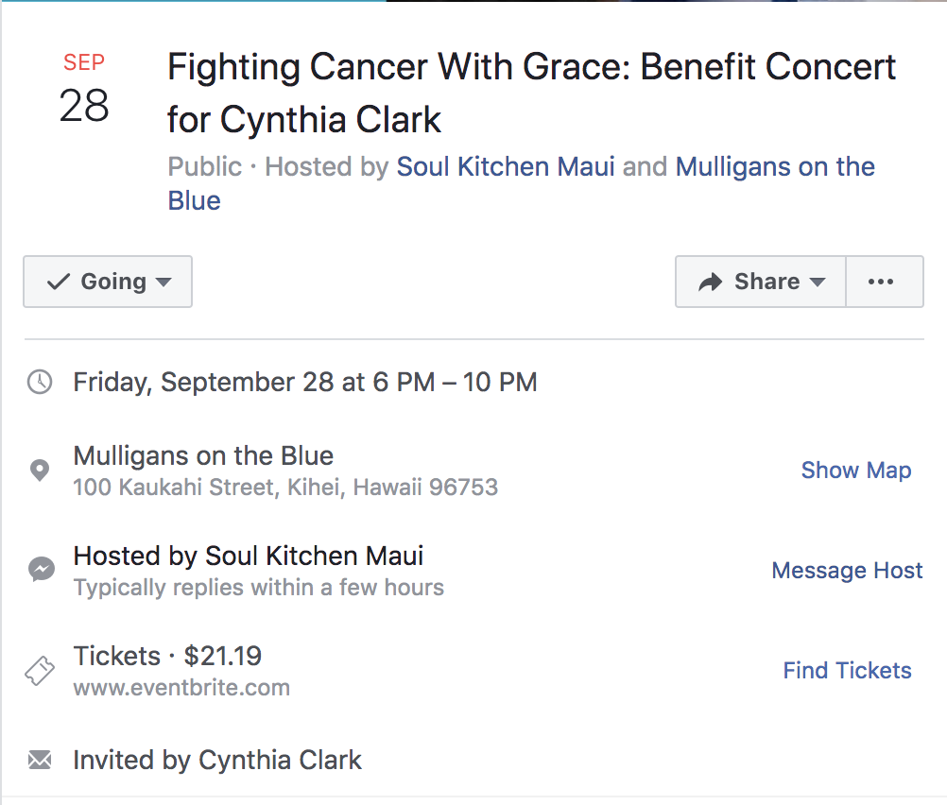Click the location pin icon

coord(40,471)
